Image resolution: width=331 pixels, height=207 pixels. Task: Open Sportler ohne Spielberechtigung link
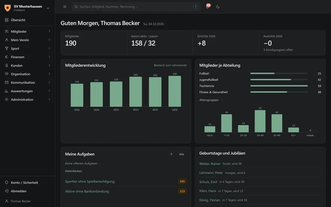tap(90, 181)
